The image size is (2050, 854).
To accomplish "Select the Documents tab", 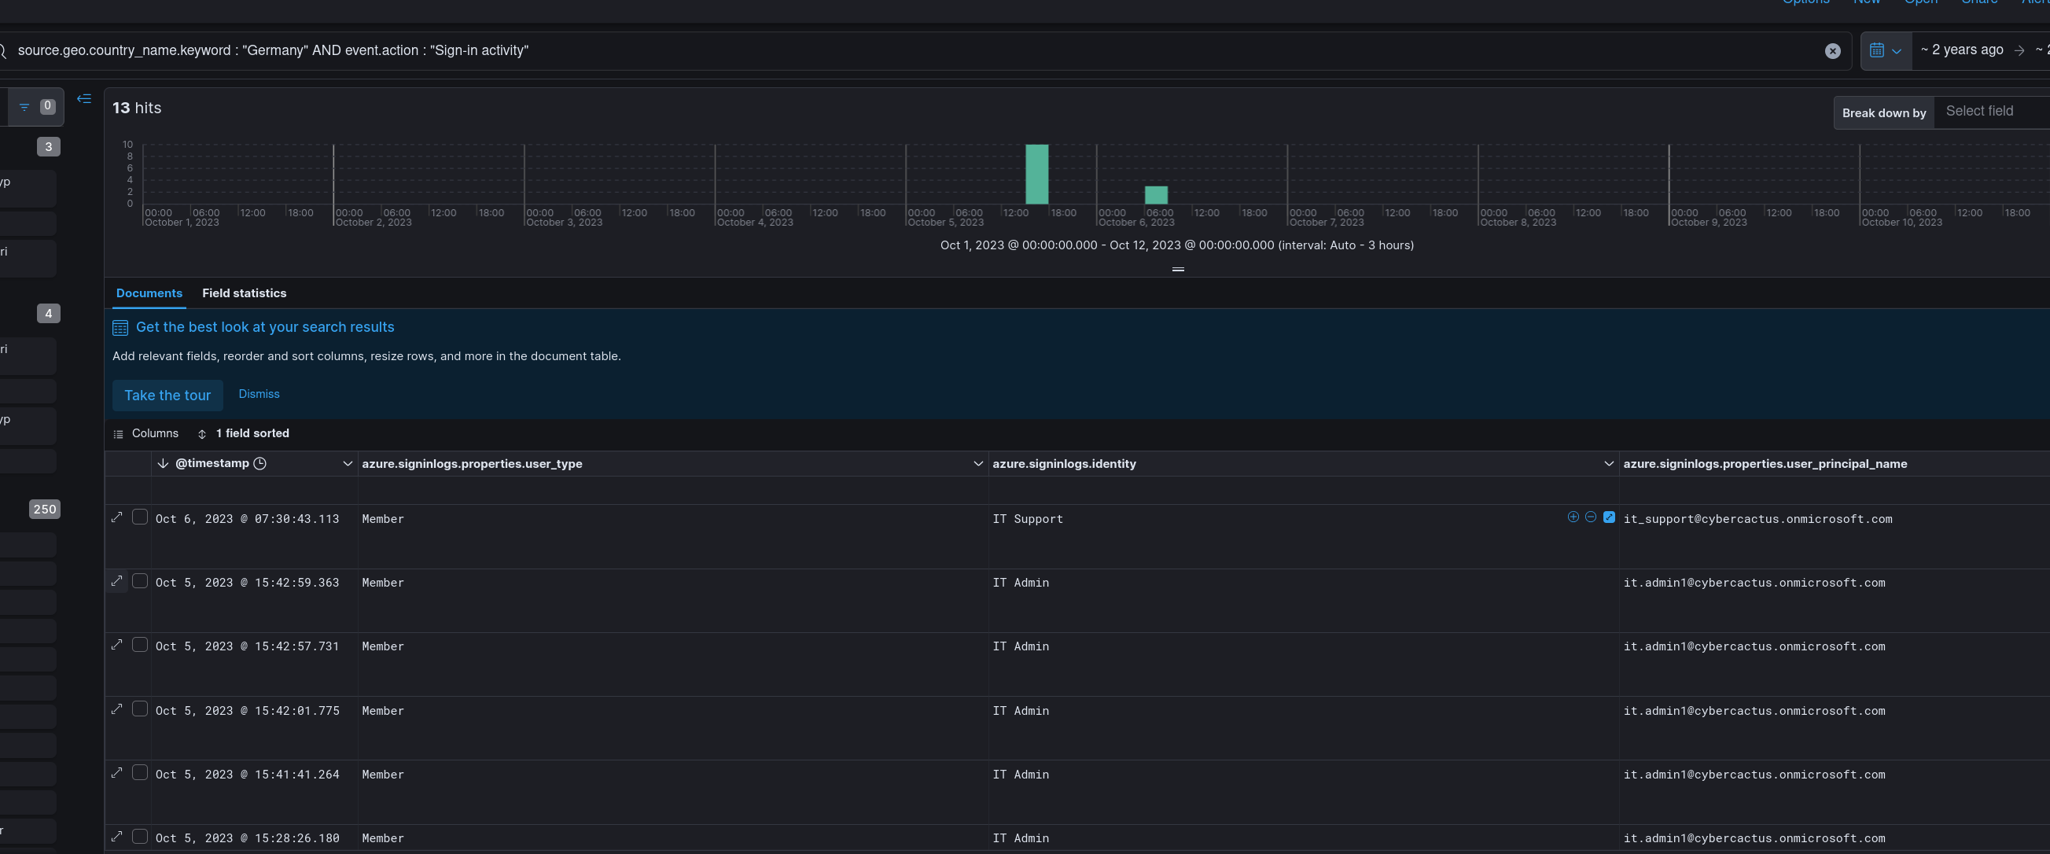I will (149, 293).
